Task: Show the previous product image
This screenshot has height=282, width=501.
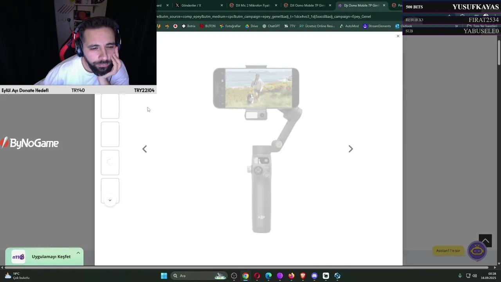Action: pyautogui.click(x=144, y=149)
